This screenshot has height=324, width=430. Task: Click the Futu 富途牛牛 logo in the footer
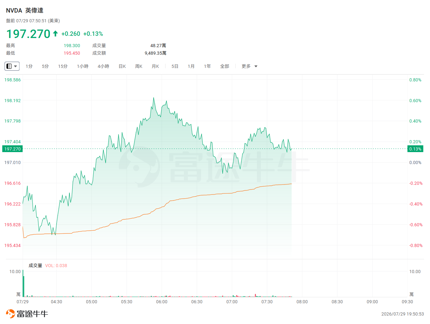(27, 314)
